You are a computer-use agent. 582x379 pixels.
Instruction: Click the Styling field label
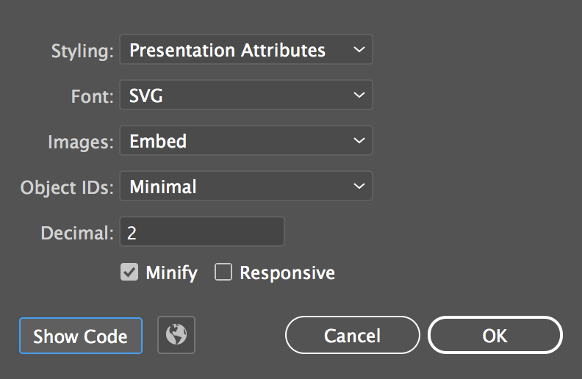pos(82,51)
